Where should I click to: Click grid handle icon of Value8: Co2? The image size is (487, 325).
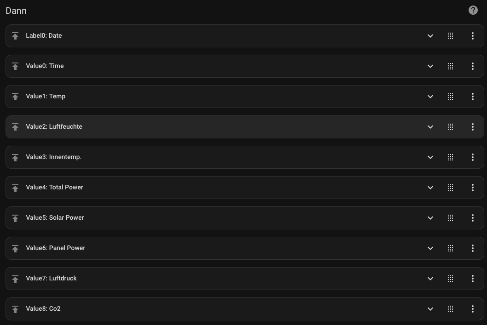click(450, 309)
